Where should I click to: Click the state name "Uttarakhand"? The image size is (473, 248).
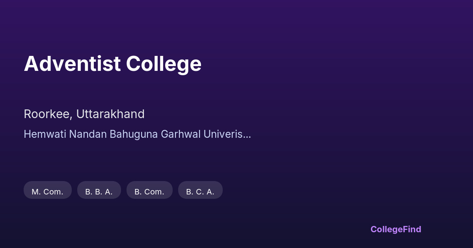(110, 114)
